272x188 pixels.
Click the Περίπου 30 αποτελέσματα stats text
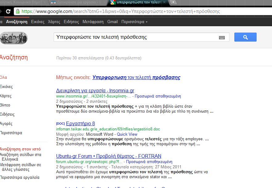[x=99, y=58]
